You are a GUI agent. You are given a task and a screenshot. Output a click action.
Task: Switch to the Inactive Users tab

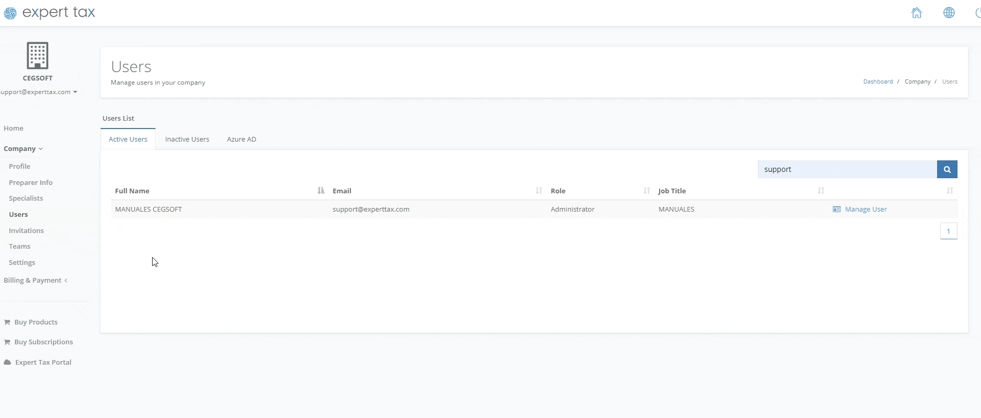point(187,140)
